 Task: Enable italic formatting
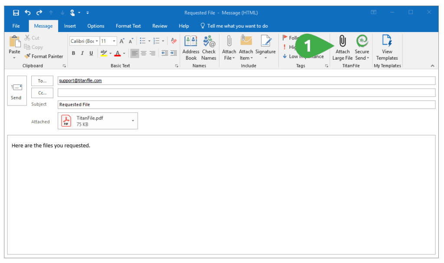pyautogui.click(x=82, y=53)
